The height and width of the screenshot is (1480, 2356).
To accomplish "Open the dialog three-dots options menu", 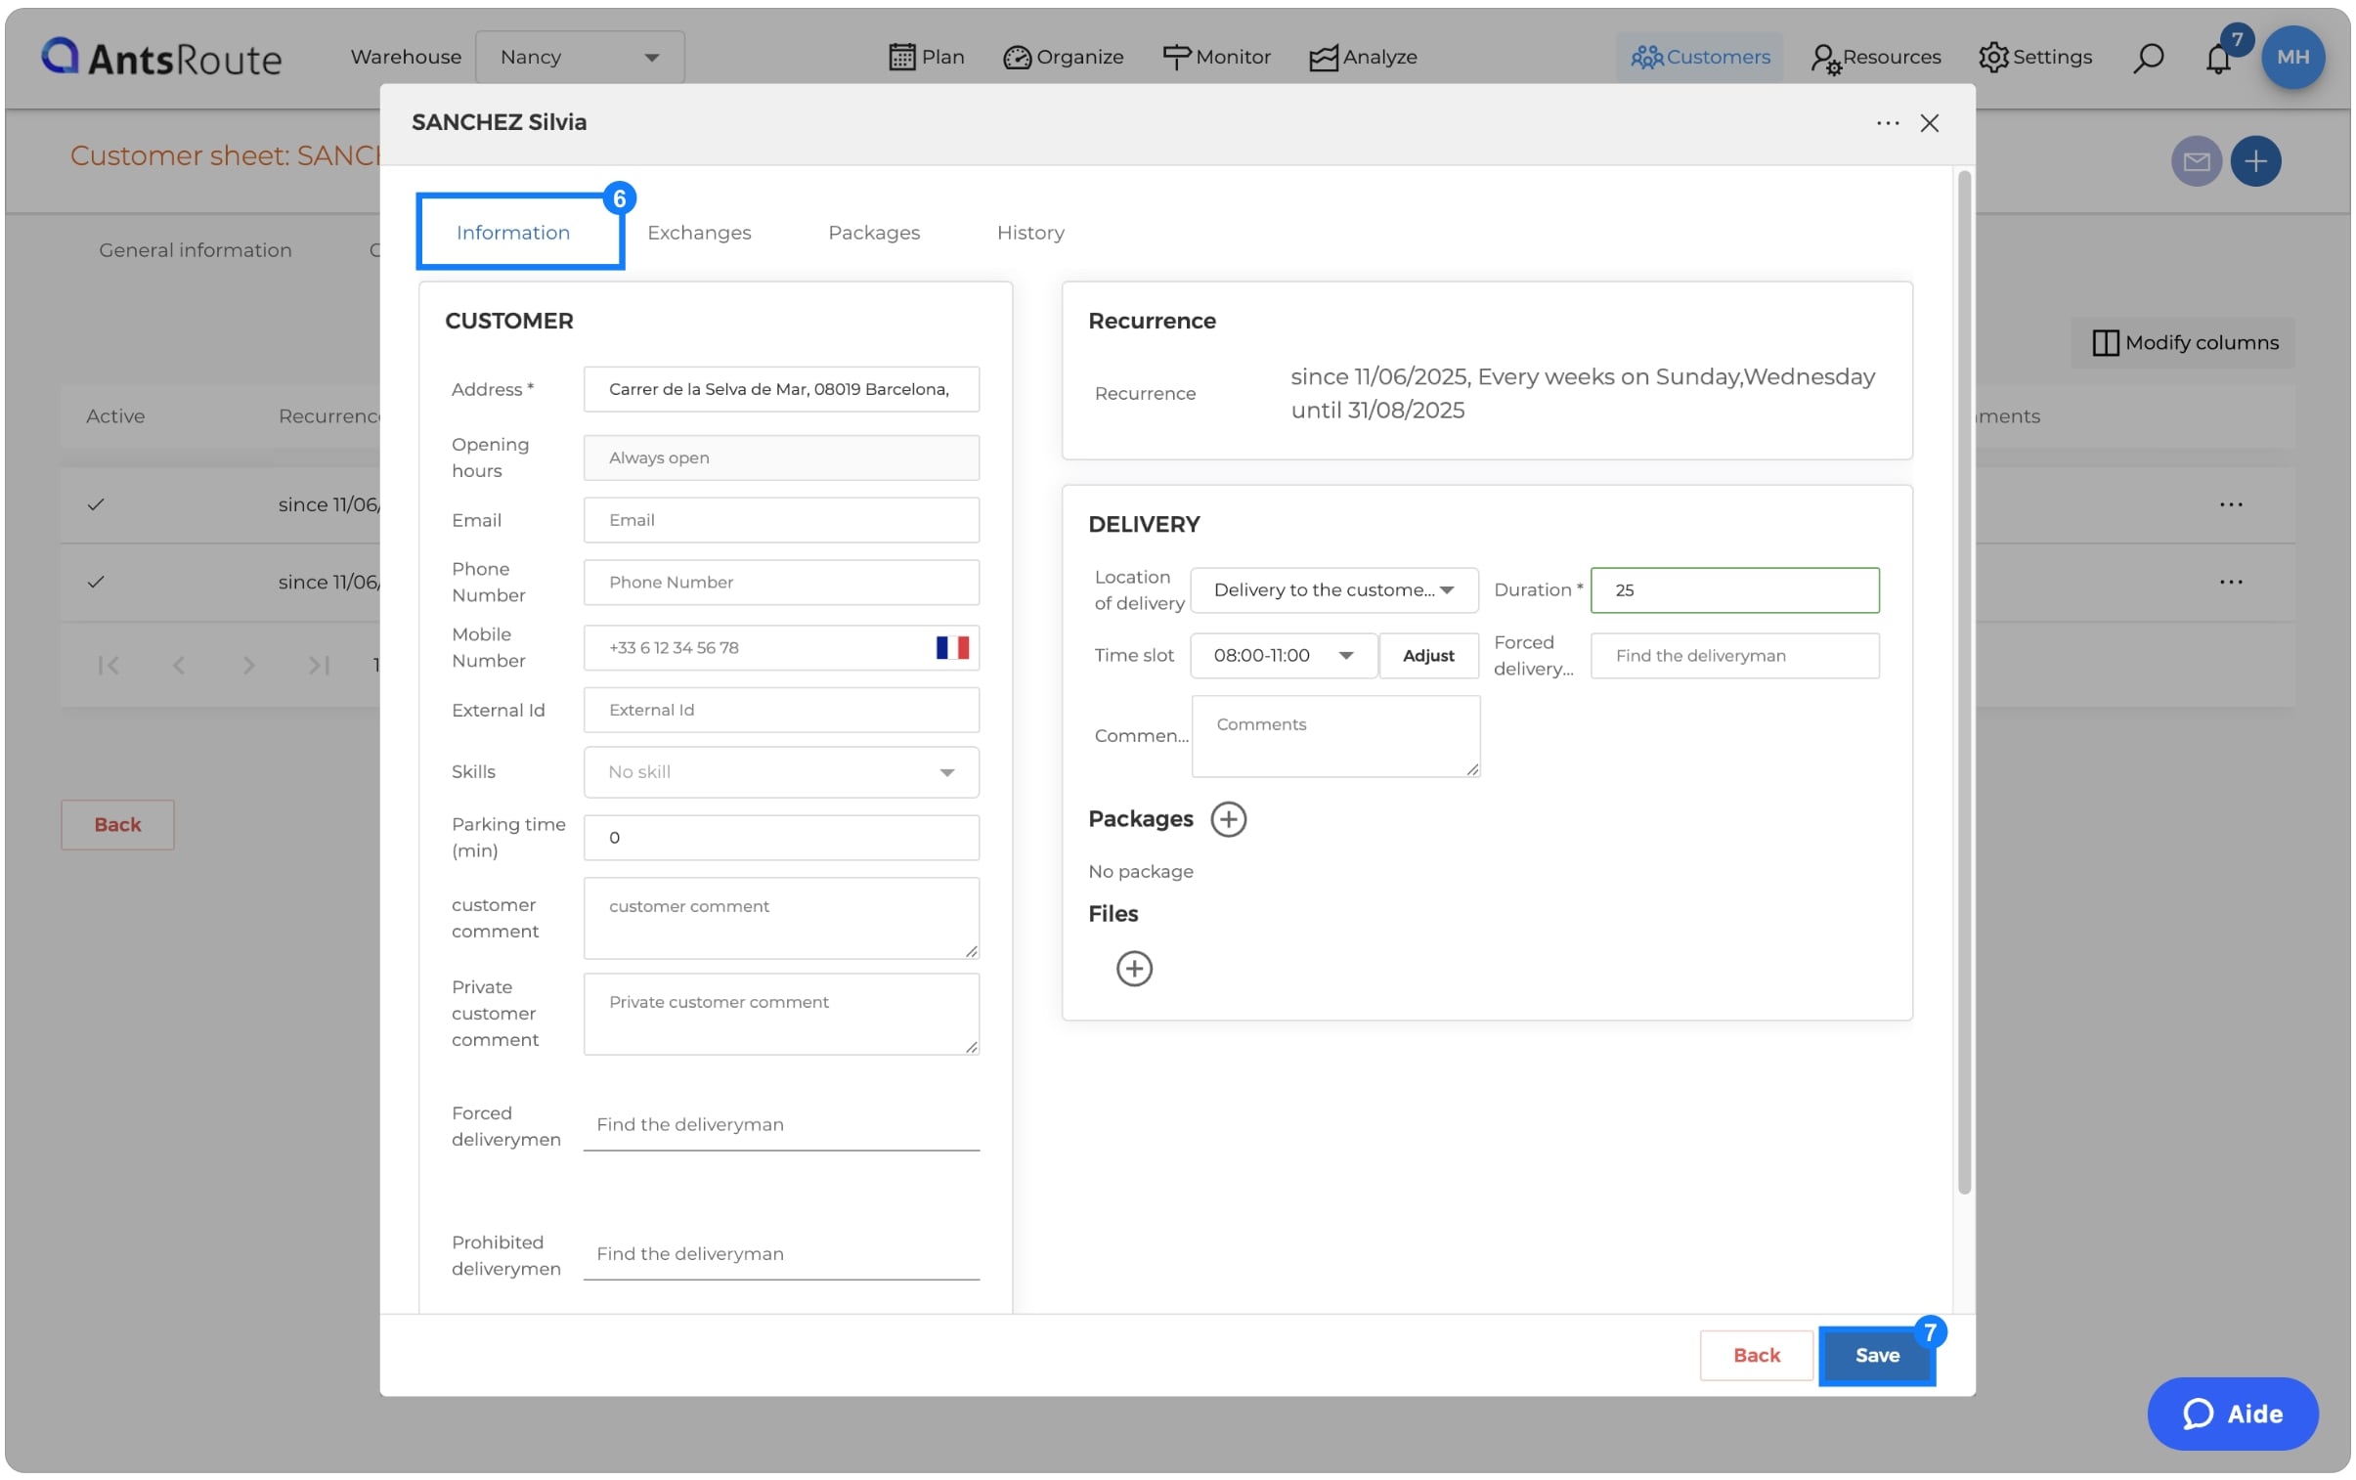I will [x=1888, y=123].
